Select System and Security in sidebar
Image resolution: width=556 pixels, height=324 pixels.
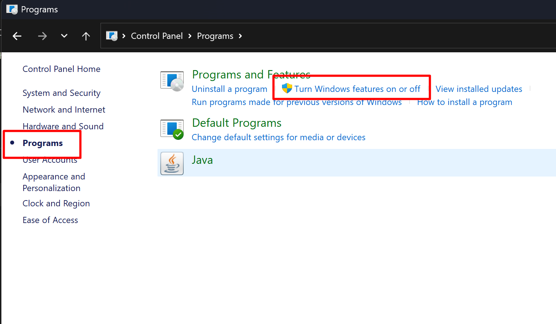click(x=61, y=93)
